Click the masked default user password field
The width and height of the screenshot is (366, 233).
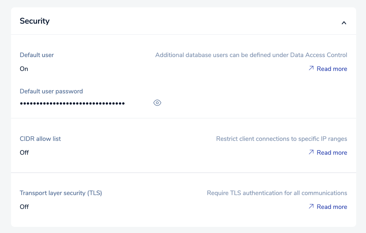72,103
